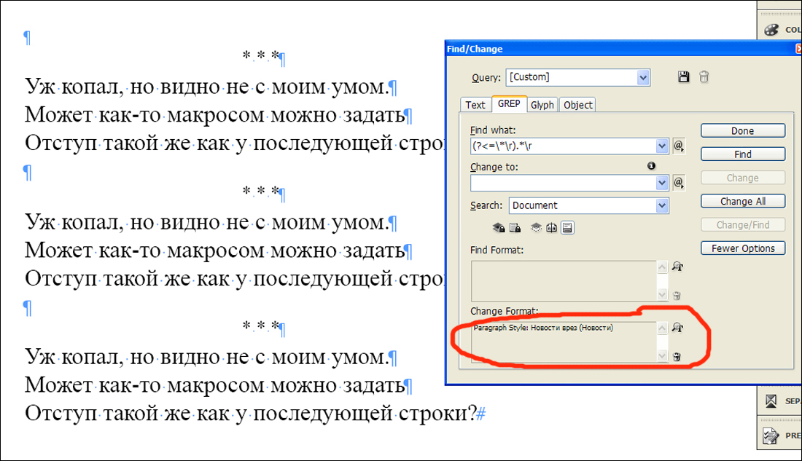Specify attributes to find in Find Format
Screen dimensions: 802x461
(678, 267)
